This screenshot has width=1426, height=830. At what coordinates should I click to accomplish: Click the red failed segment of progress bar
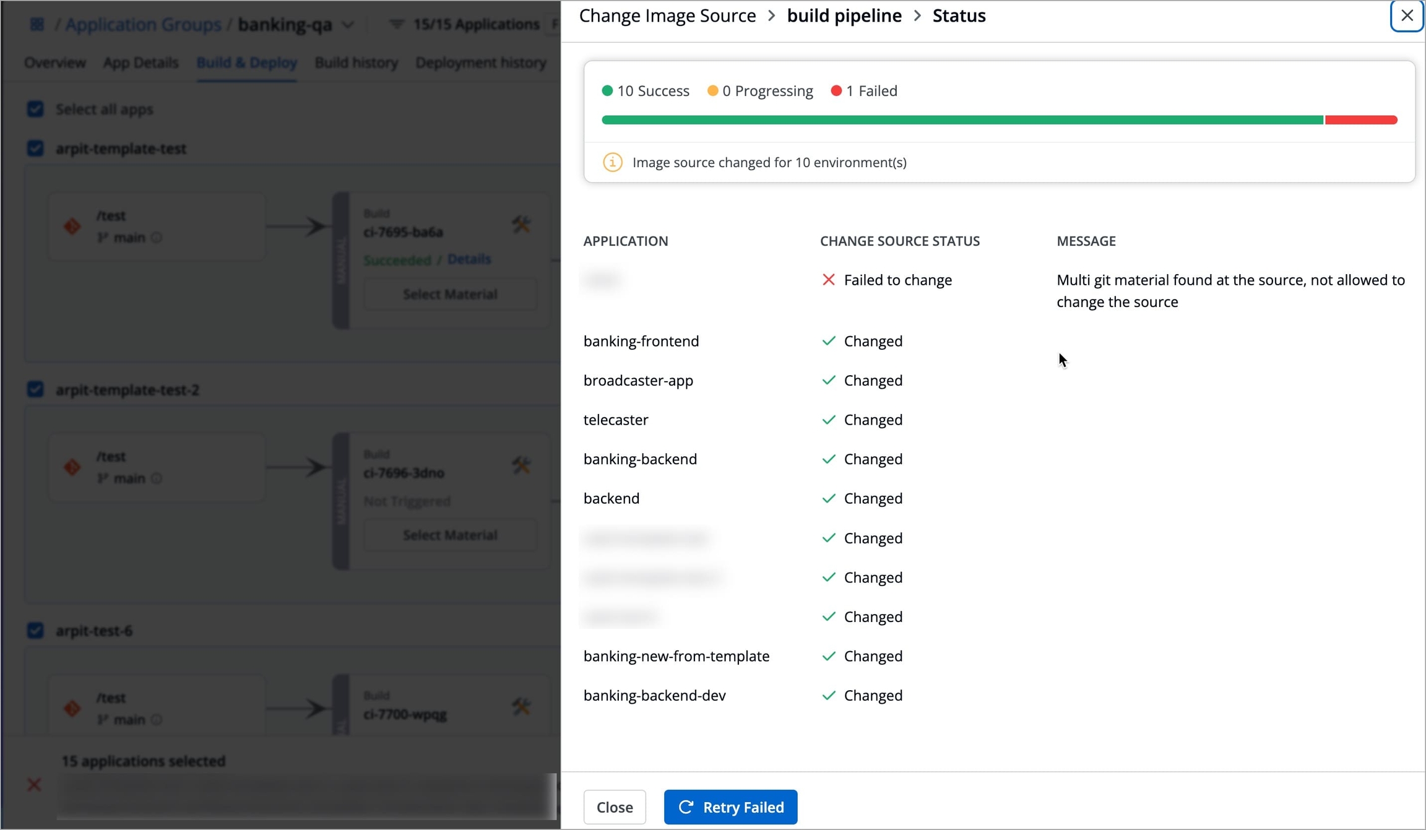click(x=1360, y=120)
